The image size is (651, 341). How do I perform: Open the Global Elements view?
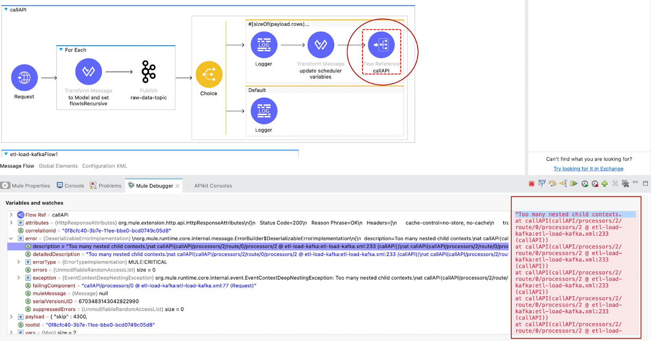click(x=58, y=166)
